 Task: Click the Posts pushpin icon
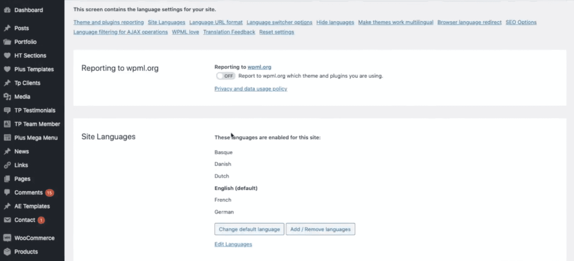[x=7, y=28]
